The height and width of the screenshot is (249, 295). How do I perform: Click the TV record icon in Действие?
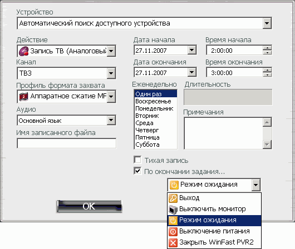24,51
